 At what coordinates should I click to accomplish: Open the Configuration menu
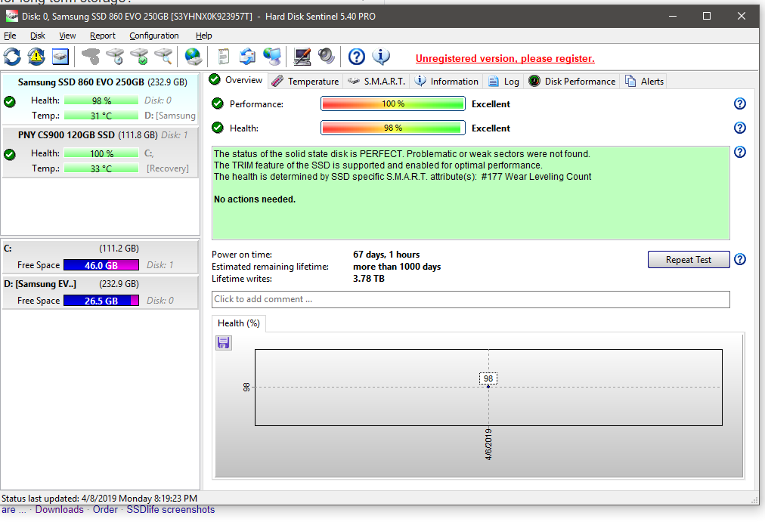pos(154,36)
